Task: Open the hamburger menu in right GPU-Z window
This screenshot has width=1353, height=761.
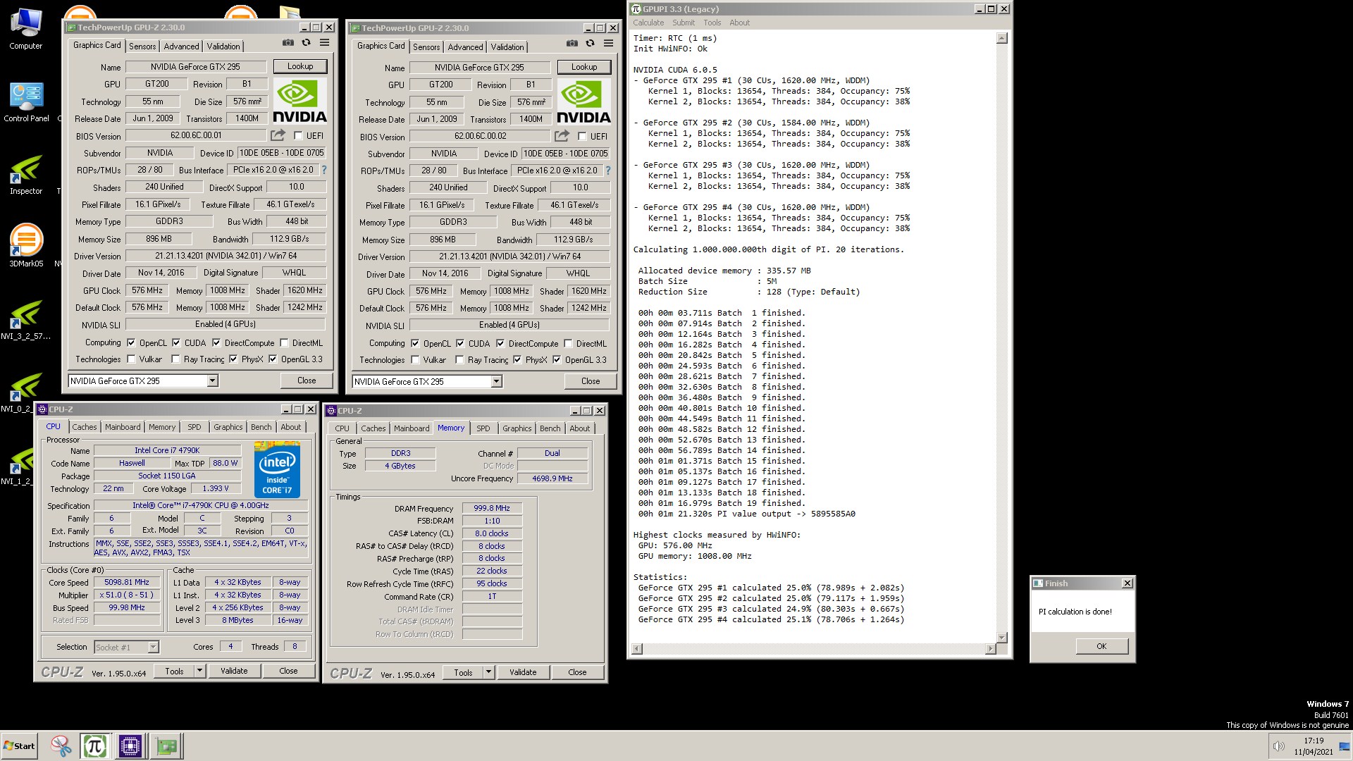Action: coord(608,44)
